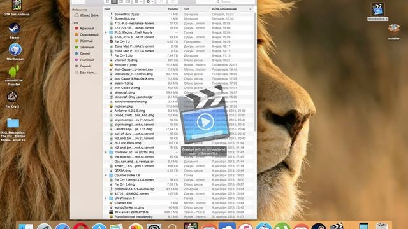Select the mobizen.pkg file
Image resolution: width=408 pixels, height=229 pixels.
point(178,106)
